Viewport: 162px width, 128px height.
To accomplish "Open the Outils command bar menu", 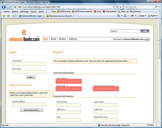I will pyautogui.click(x=153, y=16).
